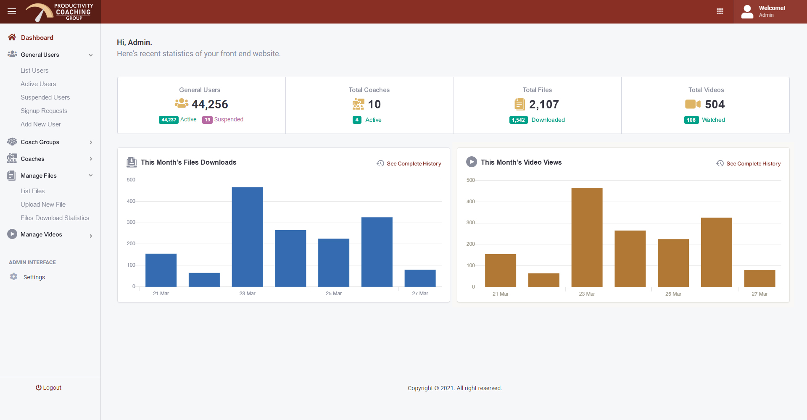The width and height of the screenshot is (807, 420).
Task: Click the ADMIN INTERFACE section label
Action: pos(32,262)
